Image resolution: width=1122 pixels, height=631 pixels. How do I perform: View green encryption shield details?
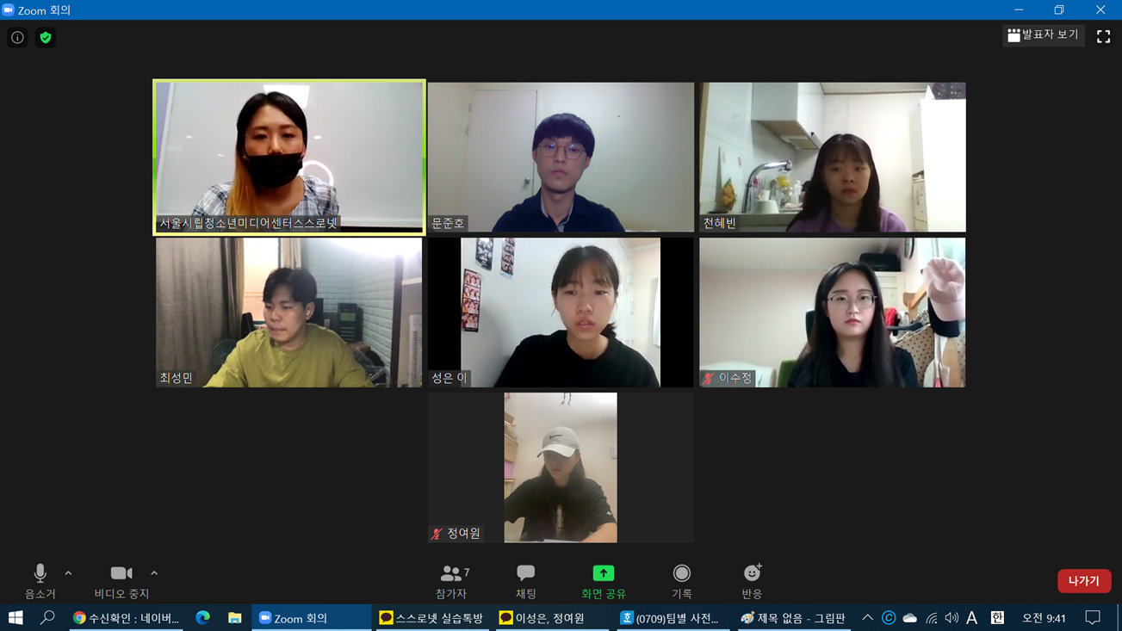(46, 38)
